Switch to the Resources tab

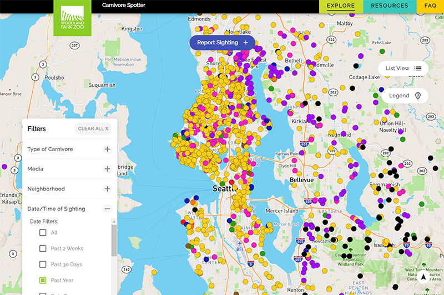(390, 6)
